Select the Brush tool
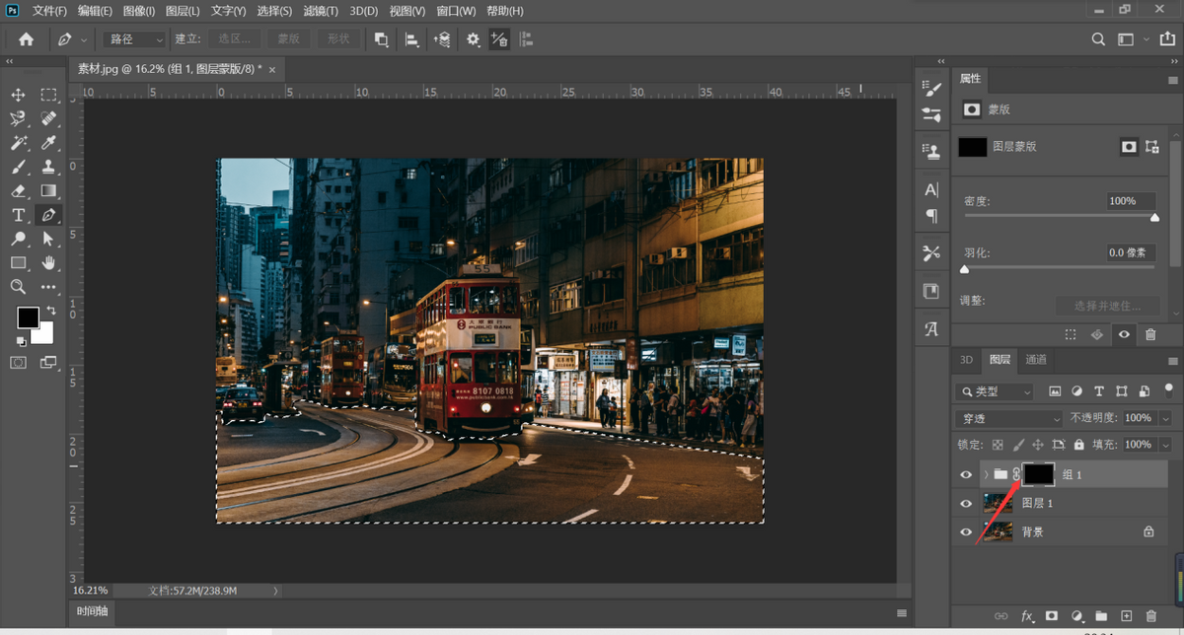This screenshot has height=635, width=1184. coord(18,167)
